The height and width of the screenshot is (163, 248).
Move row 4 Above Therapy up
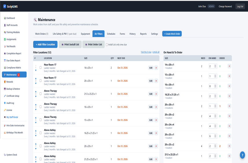(36, 104)
